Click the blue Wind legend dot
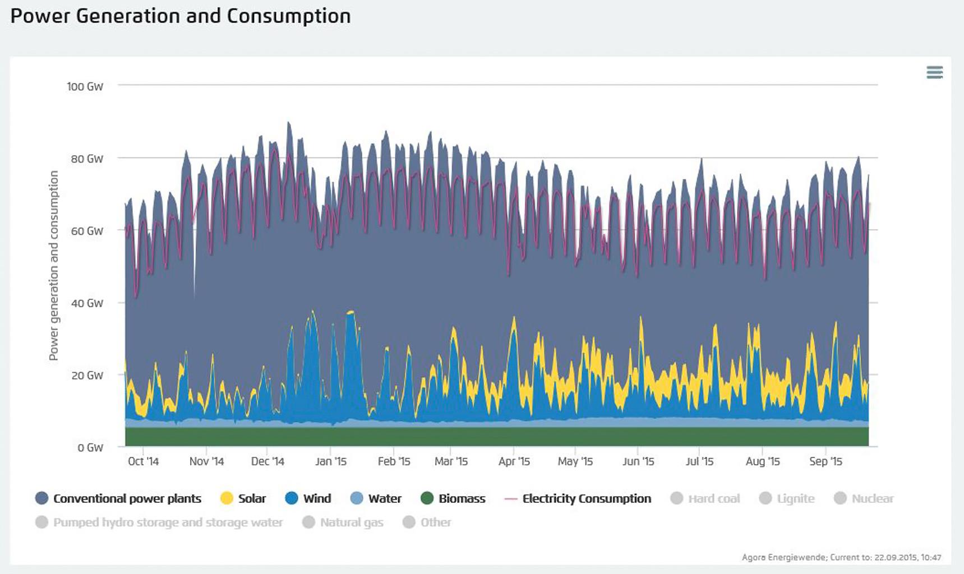This screenshot has width=964, height=574. (292, 498)
